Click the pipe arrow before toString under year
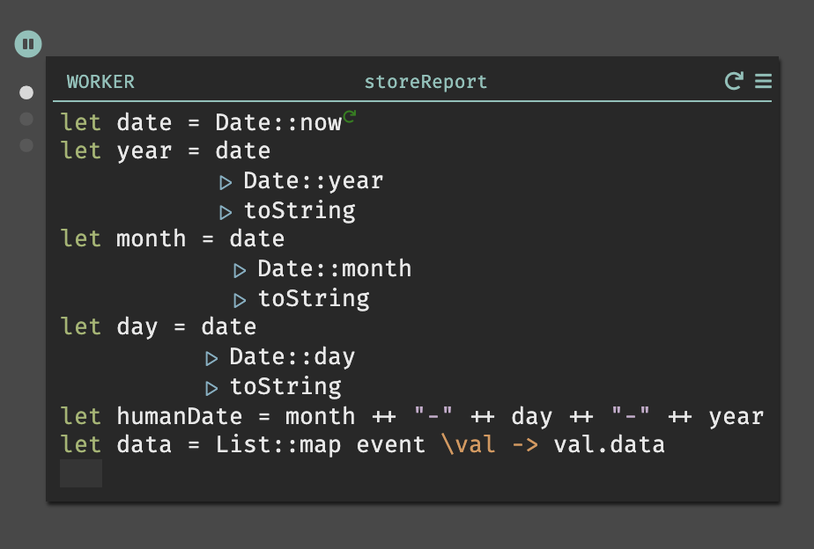The width and height of the screenshot is (814, 549). (226, 213)
